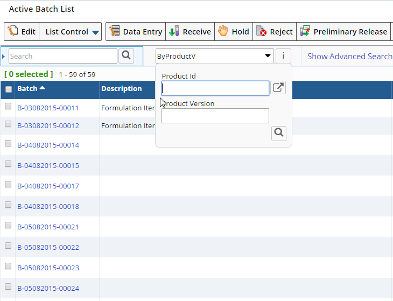
Task: Open batch B-04082015-00015 link
Action: coord(48,166)
